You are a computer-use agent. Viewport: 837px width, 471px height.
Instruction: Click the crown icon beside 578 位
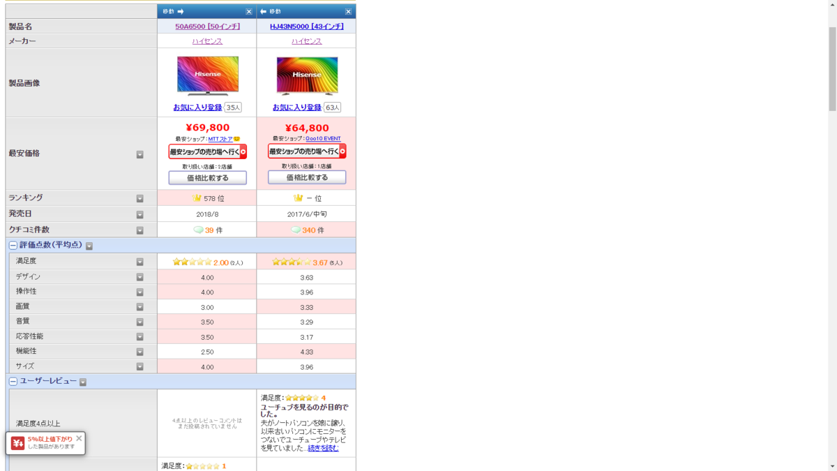coord(196,198)
